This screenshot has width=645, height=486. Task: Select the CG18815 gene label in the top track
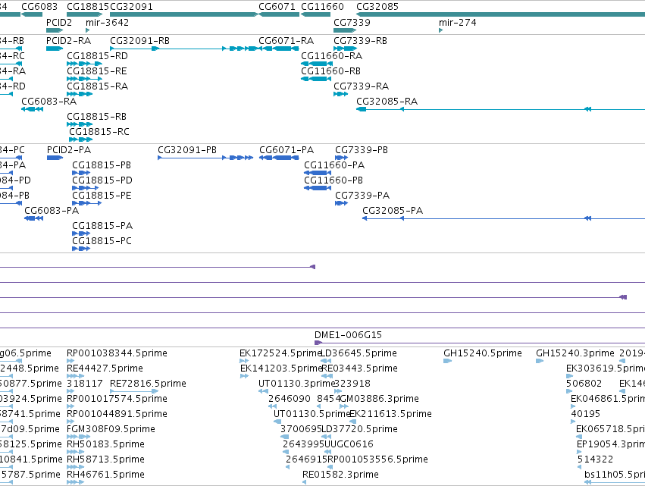88,7
